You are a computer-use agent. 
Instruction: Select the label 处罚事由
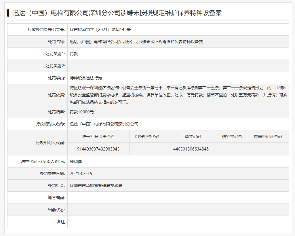[56, 78]
